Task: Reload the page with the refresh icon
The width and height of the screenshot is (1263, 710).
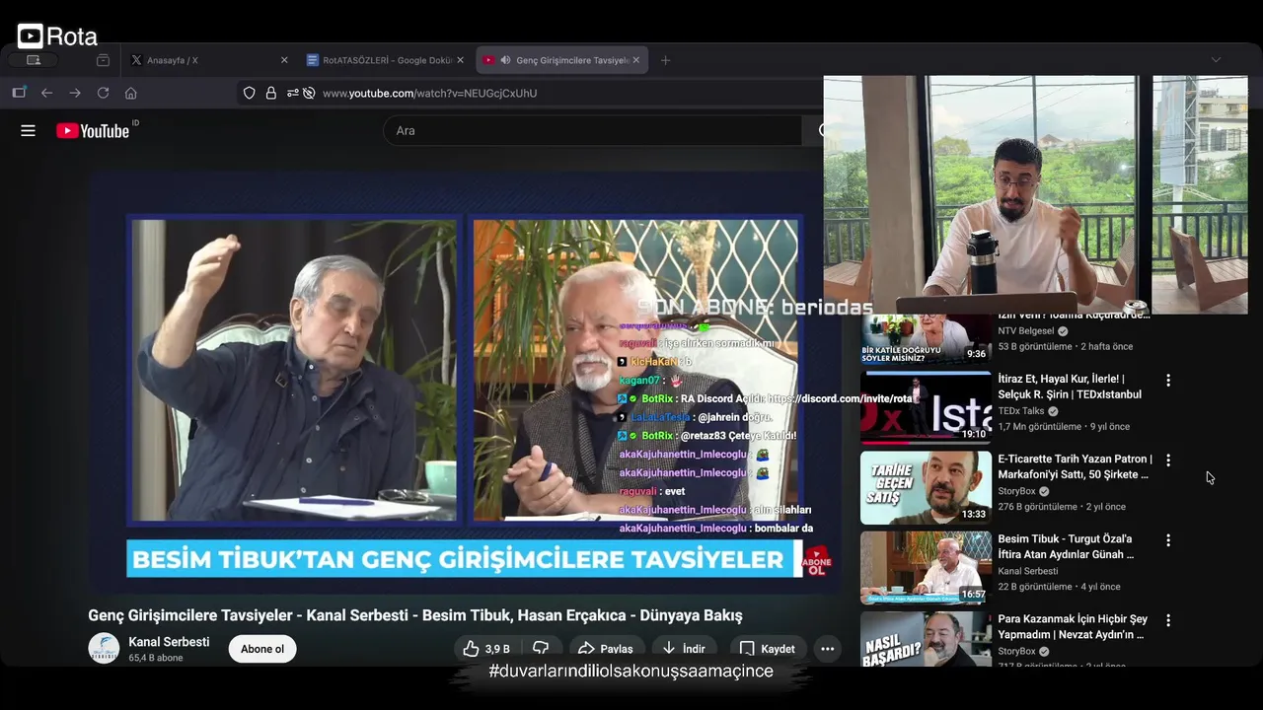Action: [x=103, y=93]
